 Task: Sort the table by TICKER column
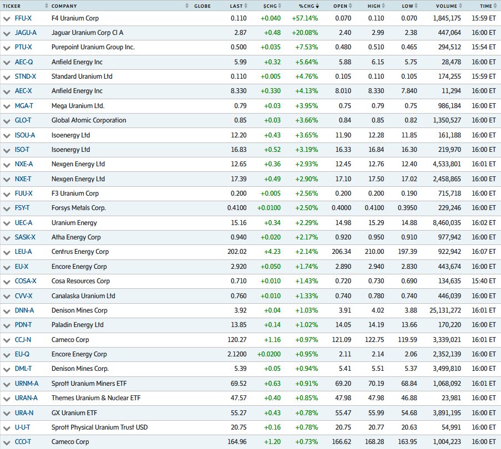point(46,6)
